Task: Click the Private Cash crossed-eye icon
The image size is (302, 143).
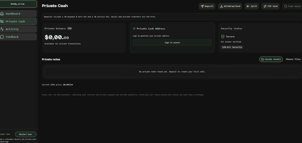Action: 2,21
